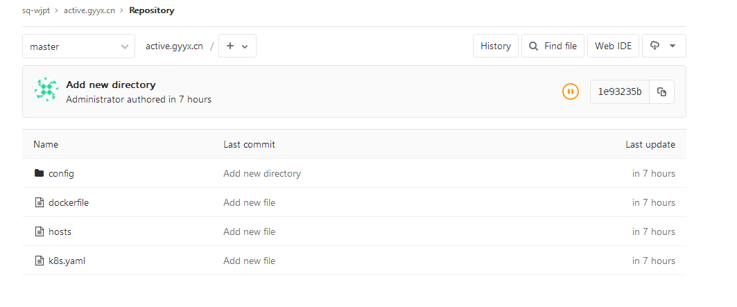Click the paused pipeline status icon
Viewport: 737px width, 307px height.
[x=570, y=91]
